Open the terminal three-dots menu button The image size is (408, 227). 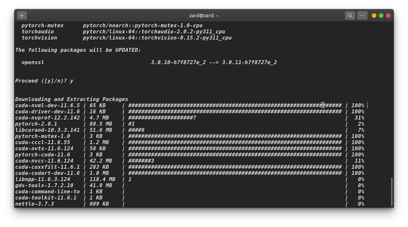point(362,16)
